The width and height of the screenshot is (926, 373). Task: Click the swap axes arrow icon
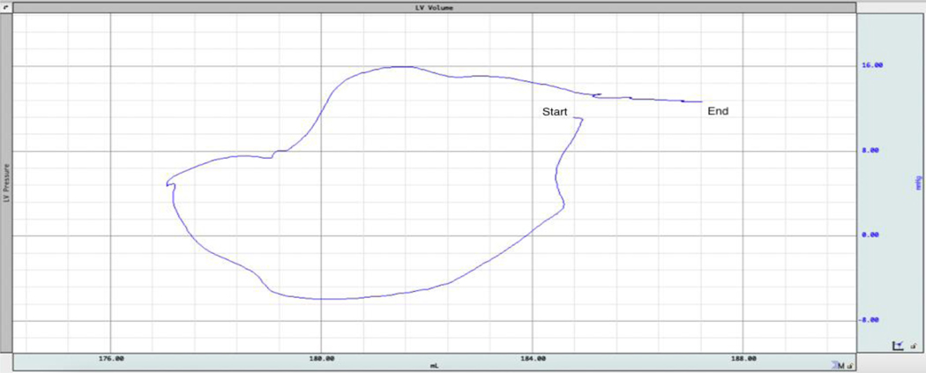pyautogui.click(x=6, y=8)
